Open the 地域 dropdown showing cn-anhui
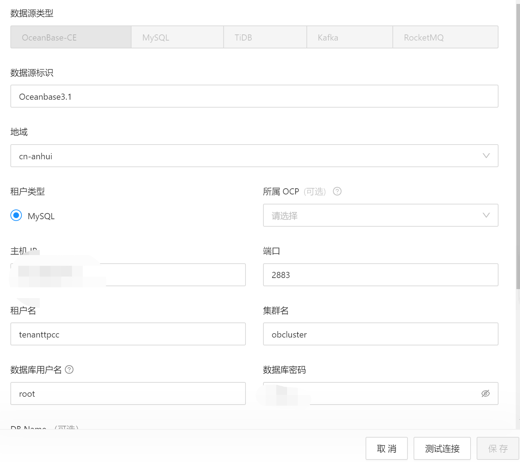Screen dimensions: 520x462 pos(254,156)
